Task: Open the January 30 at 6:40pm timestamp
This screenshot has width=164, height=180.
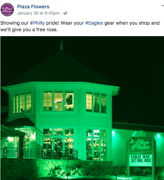Action: 38,13
